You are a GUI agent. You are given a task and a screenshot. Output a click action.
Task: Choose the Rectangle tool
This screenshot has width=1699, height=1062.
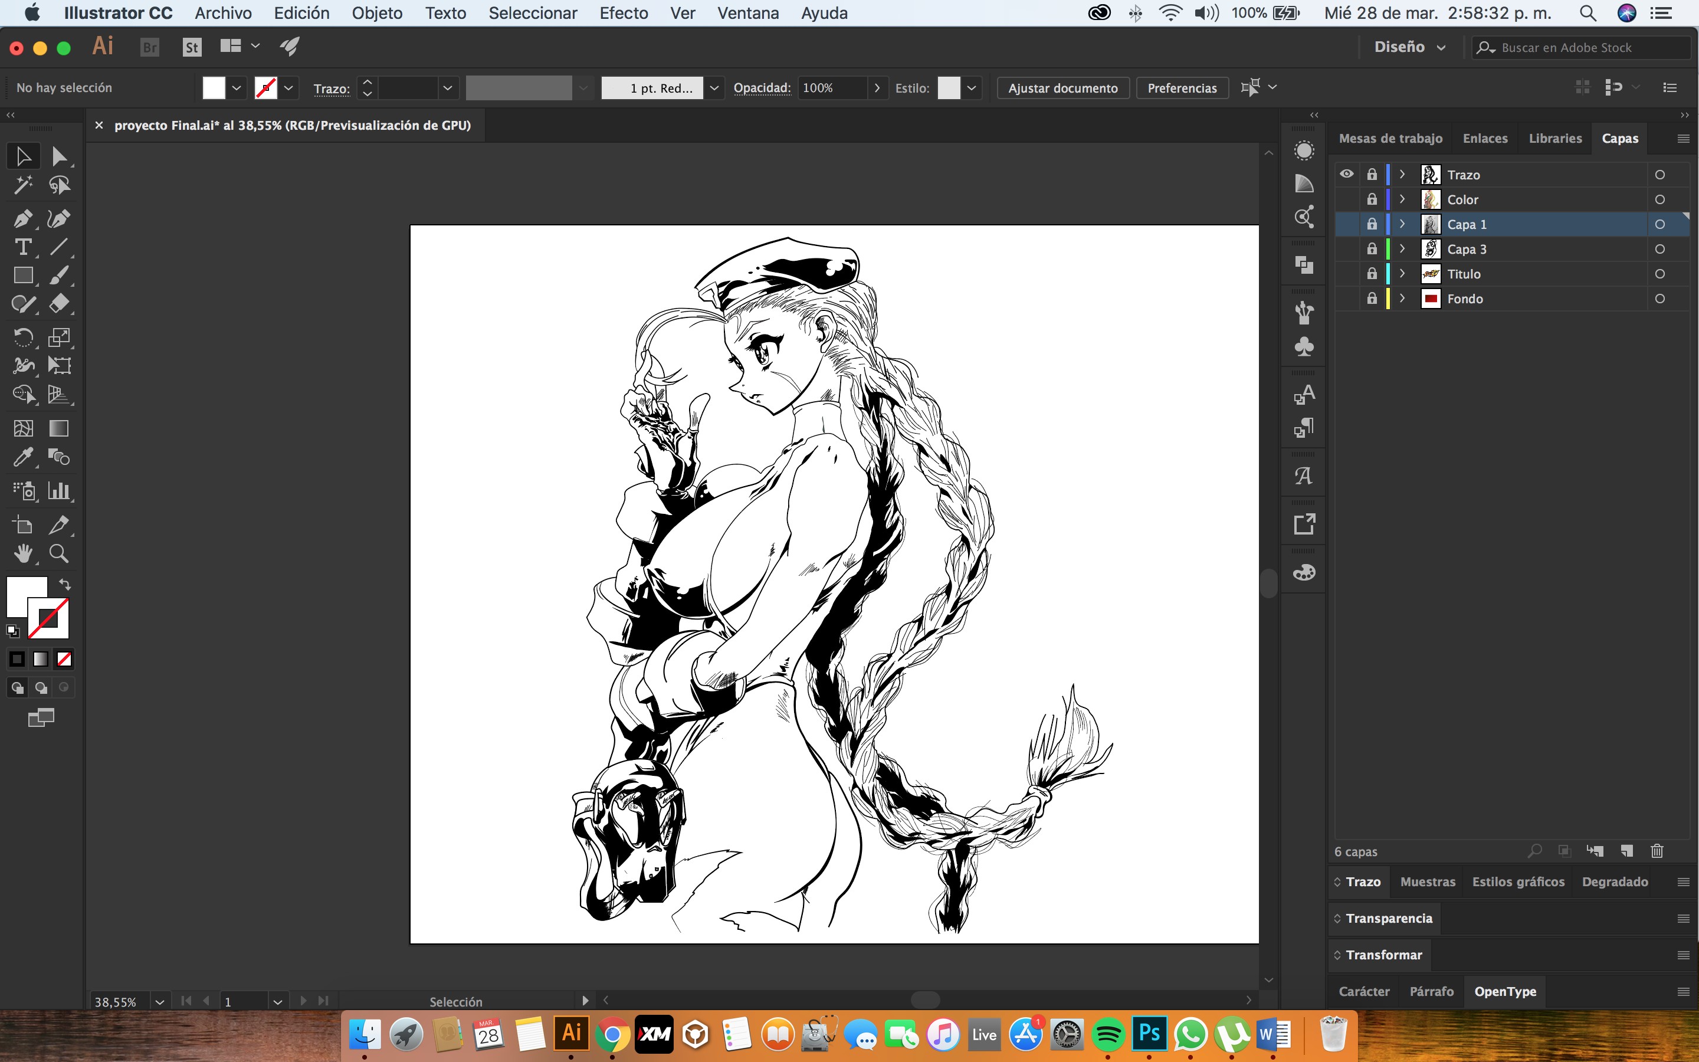pyautogui.click(x=22, y=276)
